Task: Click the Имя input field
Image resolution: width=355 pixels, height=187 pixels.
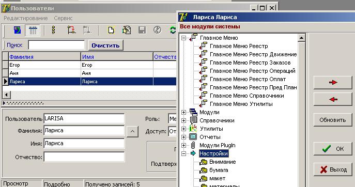Action: (x=84, y=144)
